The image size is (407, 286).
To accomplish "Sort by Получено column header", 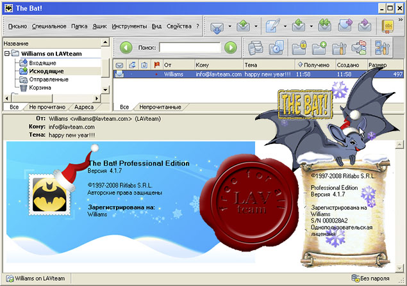I will [x=315, y=65].
